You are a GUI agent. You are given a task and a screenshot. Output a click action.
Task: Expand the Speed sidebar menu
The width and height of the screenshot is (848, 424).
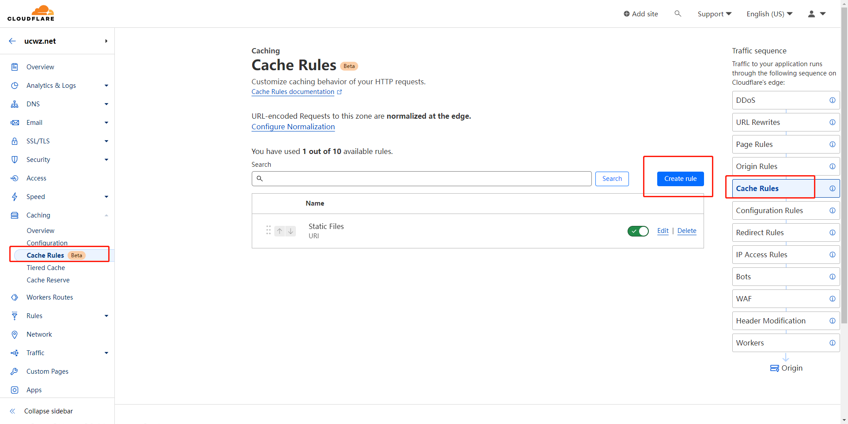click(106, 197)
